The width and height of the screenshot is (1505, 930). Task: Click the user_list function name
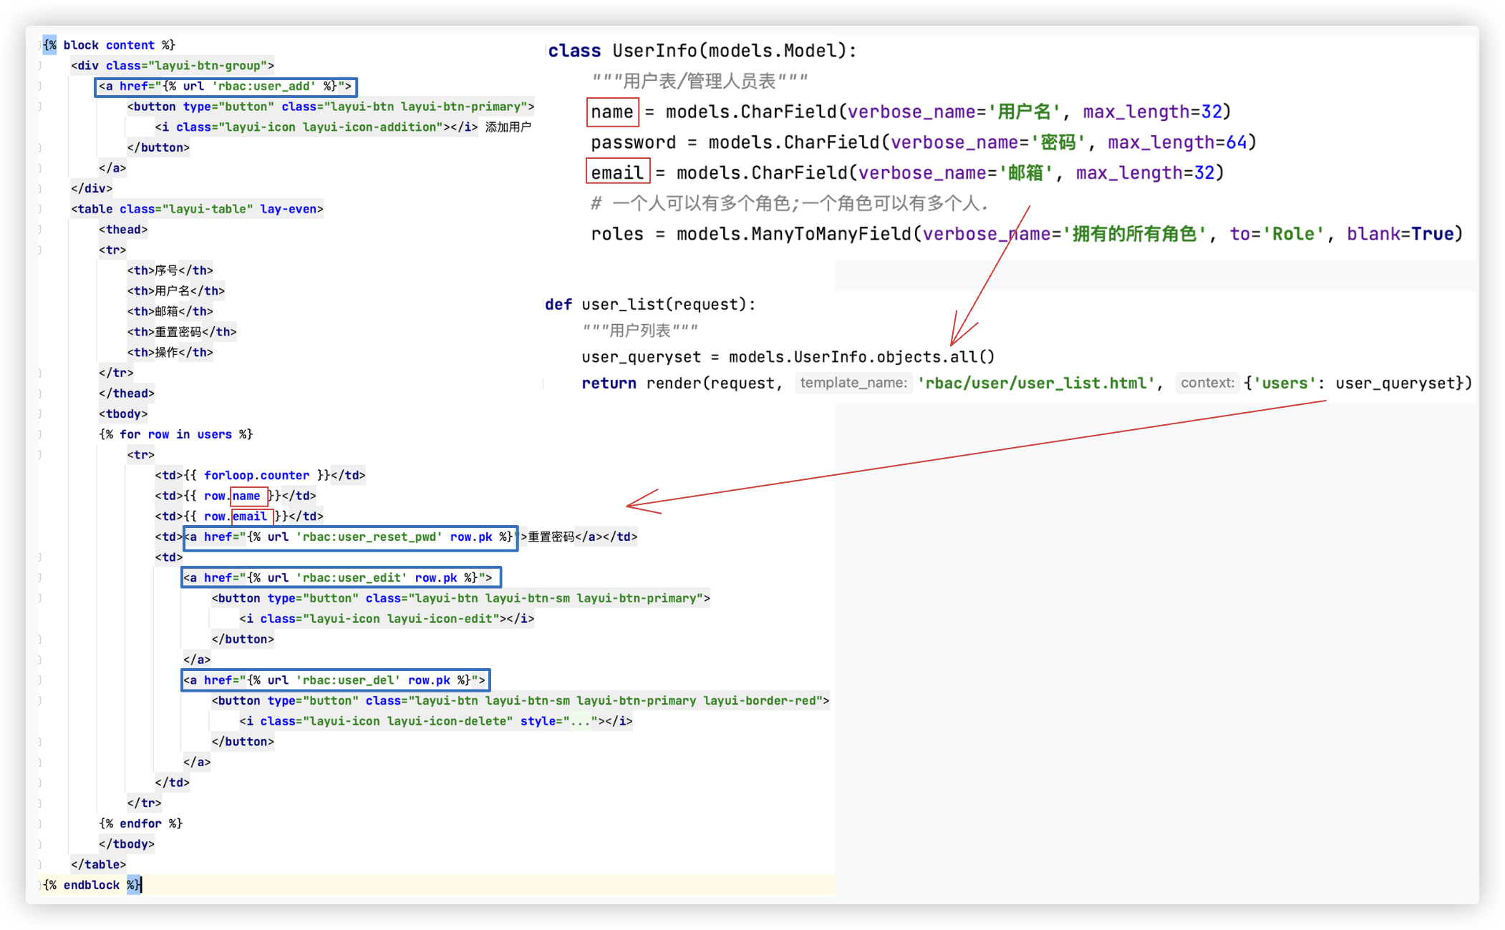[x=623, y=305]
